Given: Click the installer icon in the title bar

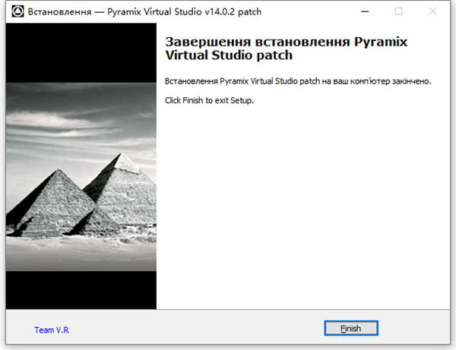Looking at the screenshot, I should (17, 11).
